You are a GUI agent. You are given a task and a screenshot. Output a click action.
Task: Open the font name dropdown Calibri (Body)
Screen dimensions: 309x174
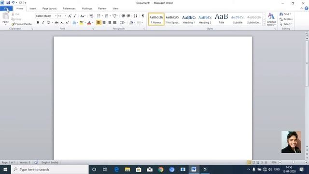tap(56, 16)
